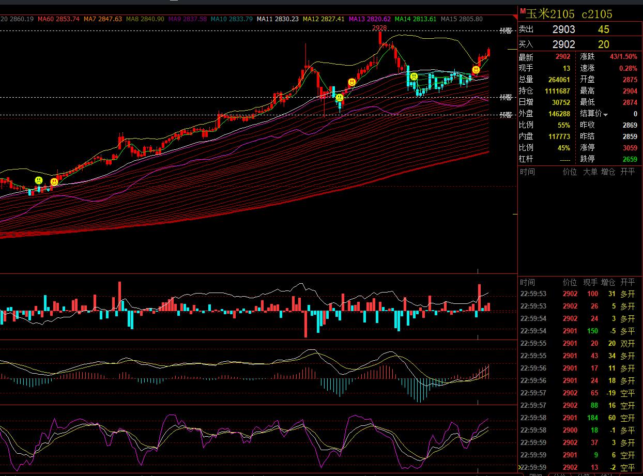The width and height of the screenshot is (643, 476).
Task: Click the 日增 value 30752
Action: (x=561, y=102)
